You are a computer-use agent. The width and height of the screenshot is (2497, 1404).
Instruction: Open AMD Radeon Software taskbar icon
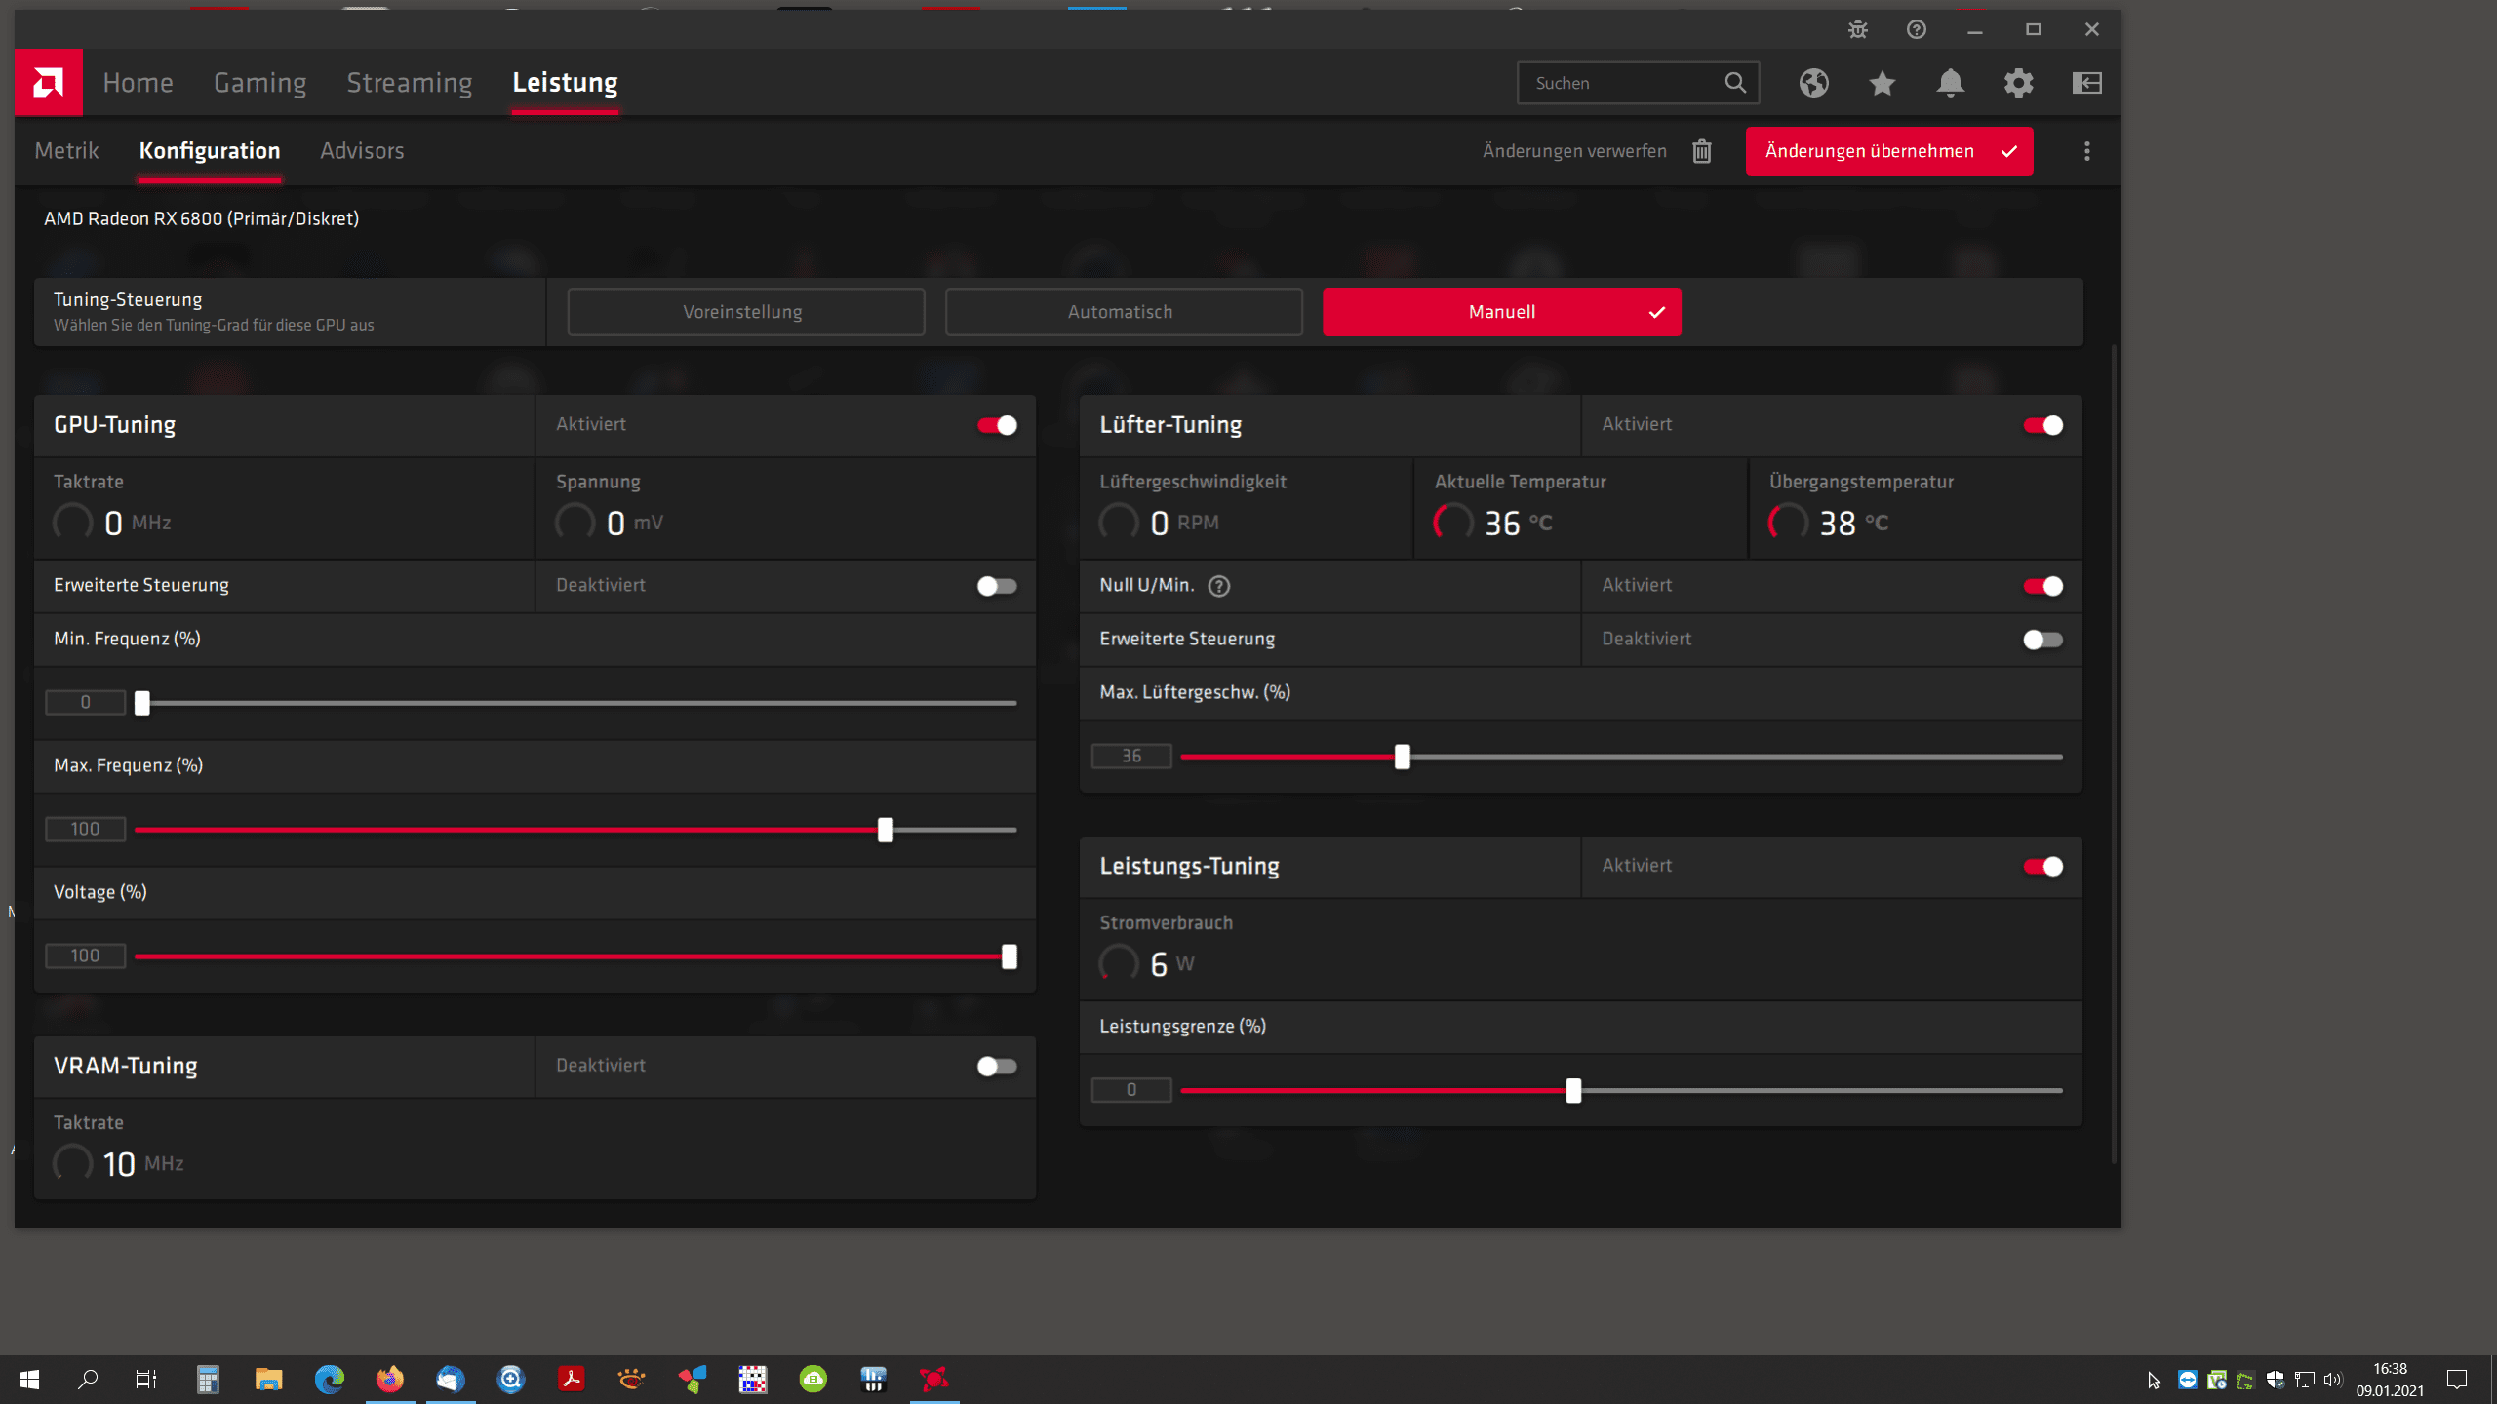coord(934,1380)
